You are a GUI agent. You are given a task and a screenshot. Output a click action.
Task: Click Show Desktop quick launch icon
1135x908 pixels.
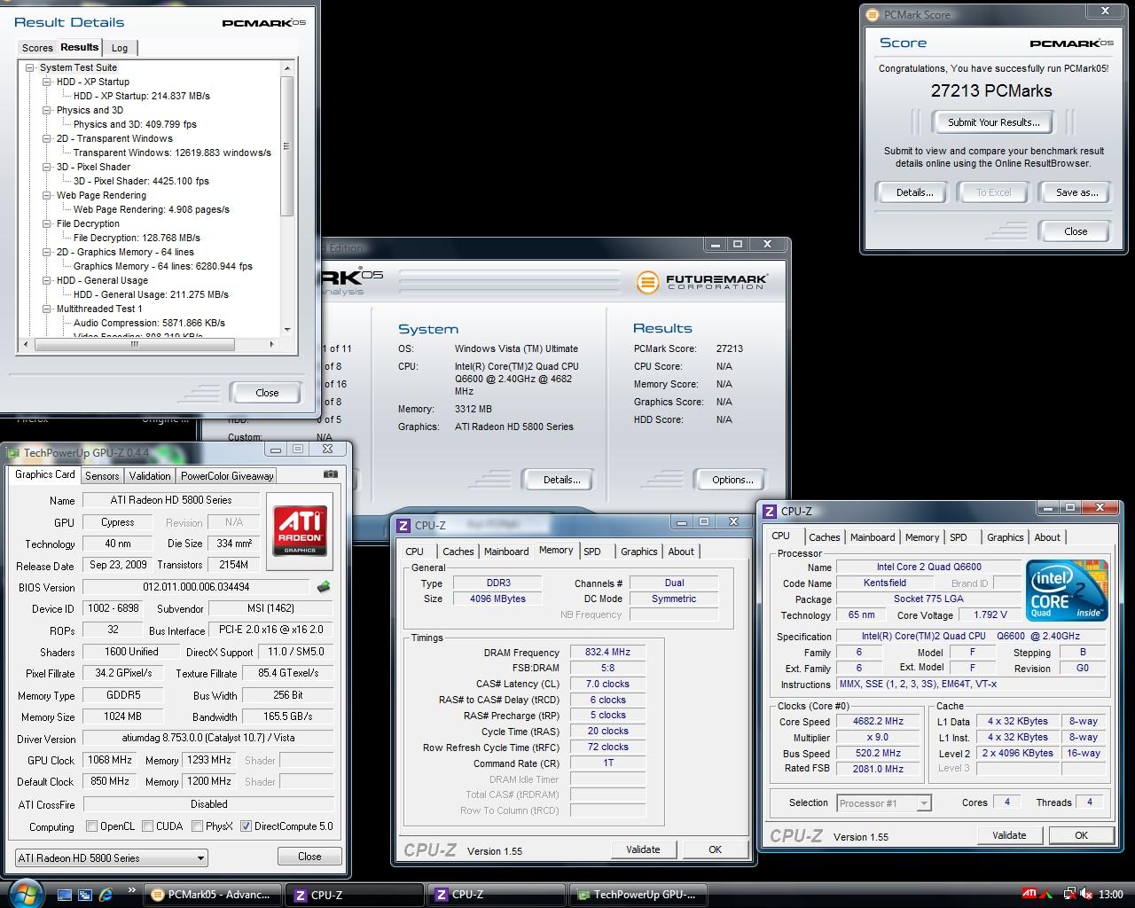pyautogui.click(x=64, y=895)
